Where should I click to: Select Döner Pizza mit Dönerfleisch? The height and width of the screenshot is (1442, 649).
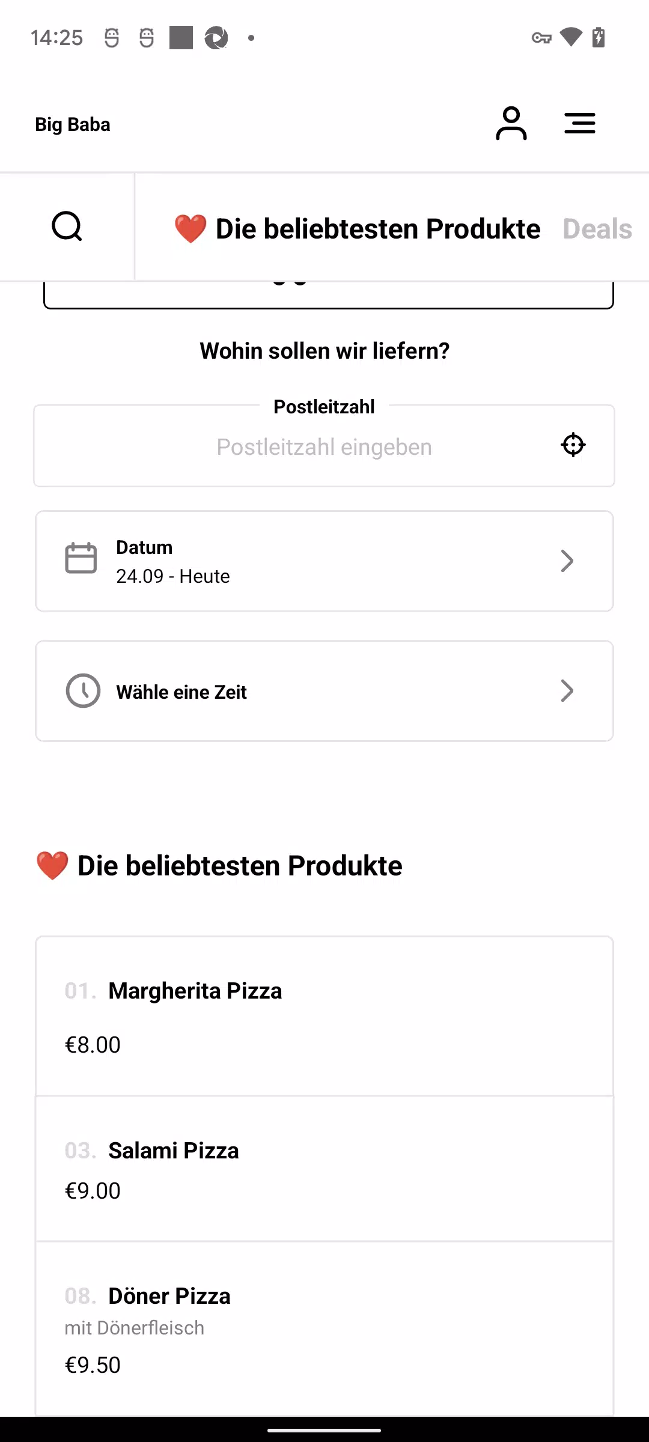[324, 1329]
